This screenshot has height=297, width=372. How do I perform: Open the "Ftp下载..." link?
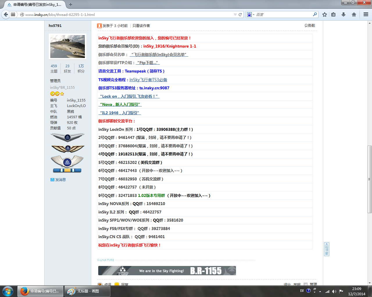pyautogui.click(x=148, y=63)
